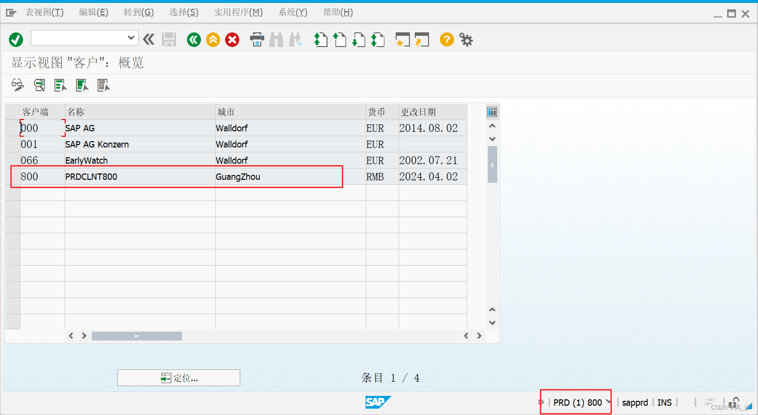The width and height of the screenshot is (758, 415).
Task: Open the 转到(G) menu
Action: pyautogui.click(x=139, y=12)
